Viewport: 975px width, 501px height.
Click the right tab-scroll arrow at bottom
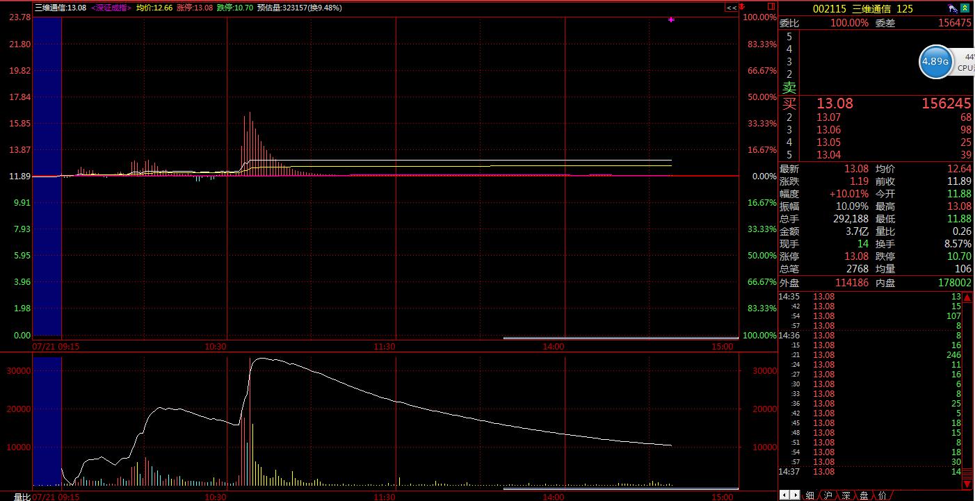pyautogui.click(x=794, y=495)
